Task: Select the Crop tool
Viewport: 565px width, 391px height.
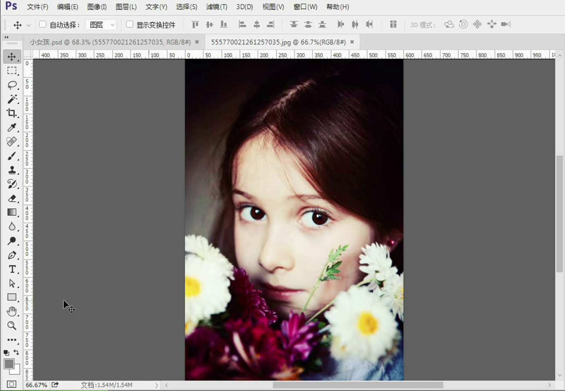Action: [12, 113]
